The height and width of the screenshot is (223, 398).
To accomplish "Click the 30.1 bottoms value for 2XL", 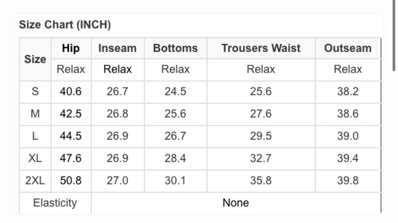I will coord(175,181).
